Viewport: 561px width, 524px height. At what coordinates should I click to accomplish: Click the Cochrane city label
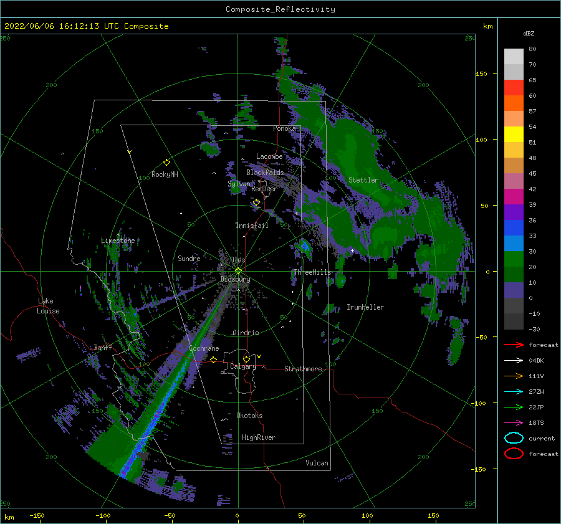coord(204,348)
